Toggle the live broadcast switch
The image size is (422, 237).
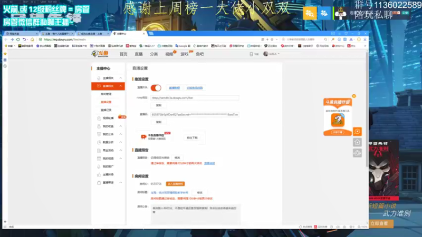pos(156,88)
